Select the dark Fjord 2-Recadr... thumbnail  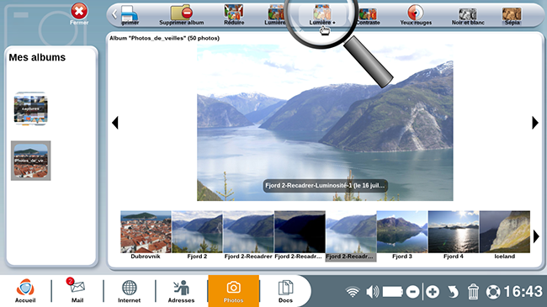(300, 231)
